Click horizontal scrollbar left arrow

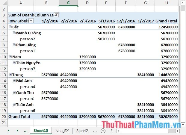[x=119, y=131]
